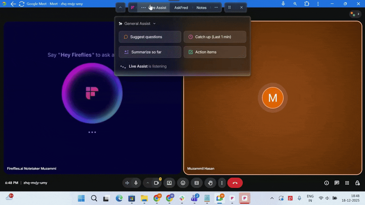Screen dimensions: 365x205
Task: Launch Chrome from the taskbar
Action: click(157, 198)
